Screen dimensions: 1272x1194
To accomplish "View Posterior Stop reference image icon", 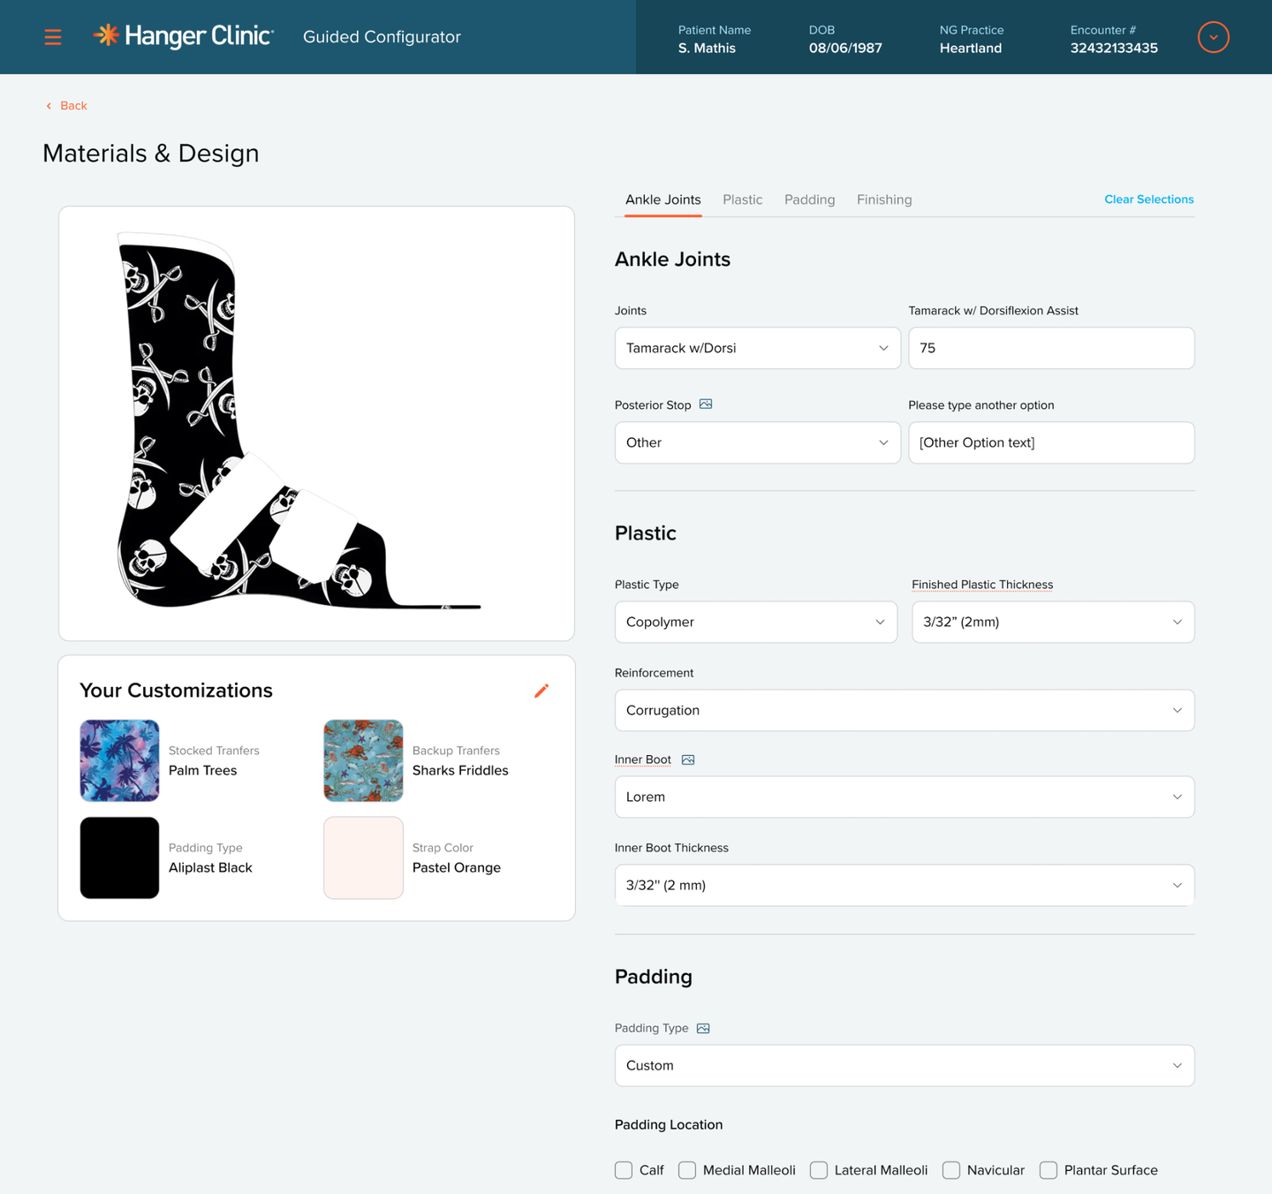I will click(x=706, y=404).
